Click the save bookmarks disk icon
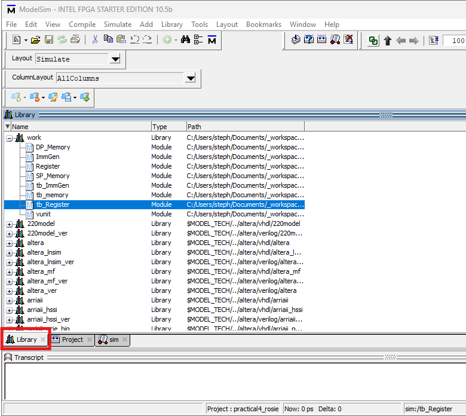466x416 pixels. click(66, 97)
